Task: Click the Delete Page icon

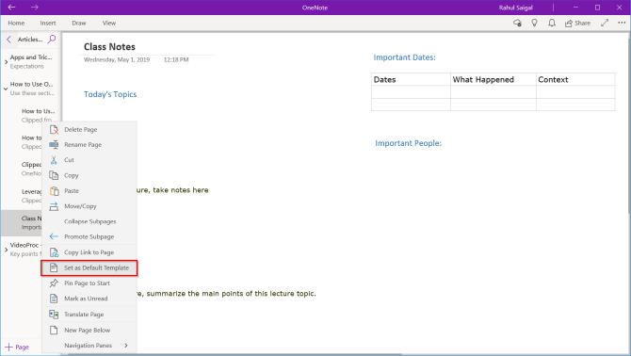Action: pyautogui.click(x=54, y=130)
